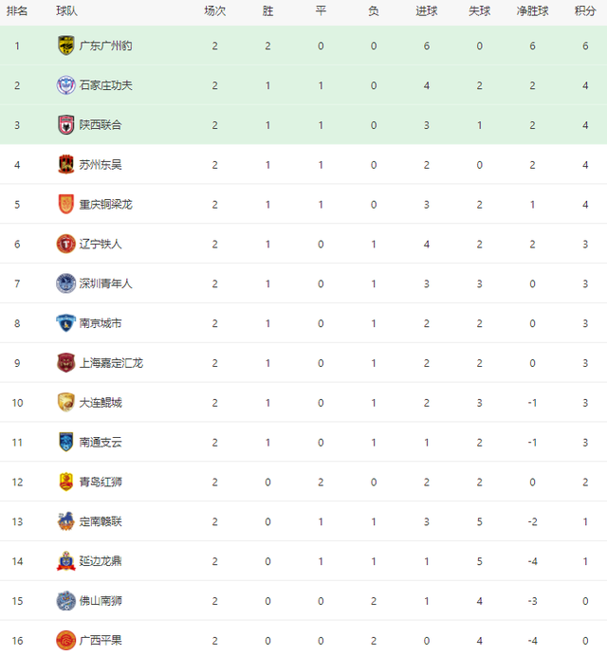Click the 排名 column header

point(17,10)
